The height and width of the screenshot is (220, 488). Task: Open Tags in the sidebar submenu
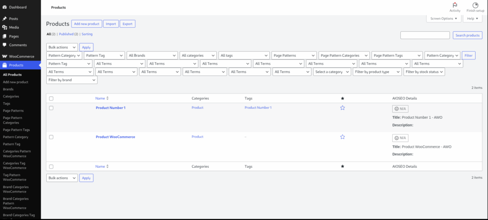(x=6, y=104)
